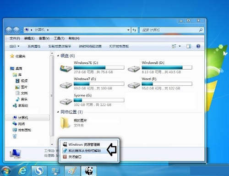Click the 视频 library icon
Screen dimensions: 229x176
click(17, 81)
